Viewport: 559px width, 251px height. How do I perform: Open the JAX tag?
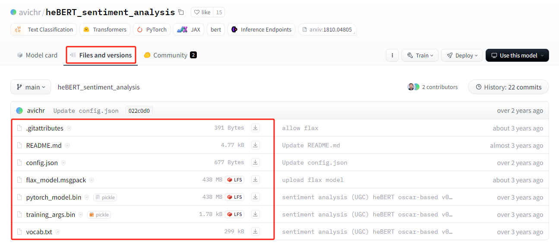(189, 29)
